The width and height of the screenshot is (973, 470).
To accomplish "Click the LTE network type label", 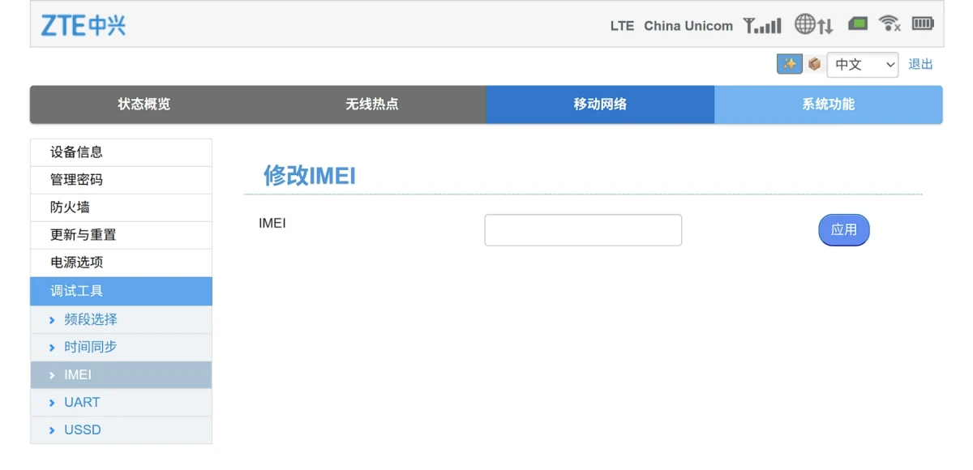I will pos(622,26).
